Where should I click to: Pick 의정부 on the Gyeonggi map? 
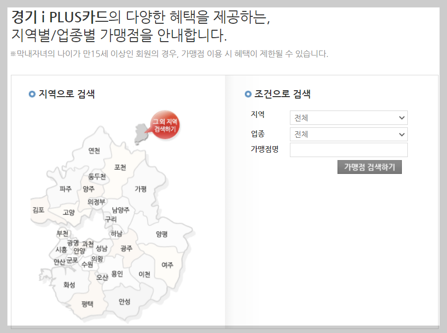click(x=97, y=201)
